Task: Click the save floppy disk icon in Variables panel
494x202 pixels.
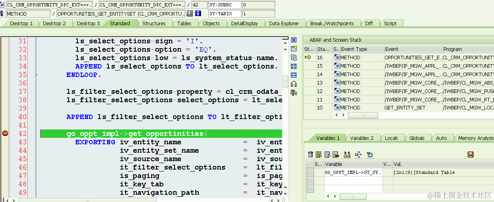Action: (x=471, y=154)
